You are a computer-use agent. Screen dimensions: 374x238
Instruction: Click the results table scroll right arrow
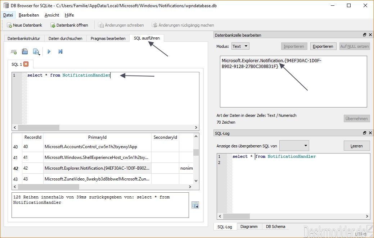[x=190, y=187]
